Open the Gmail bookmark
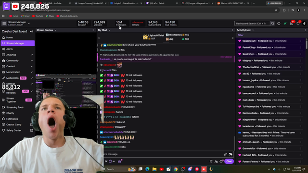Screen dimensions: 308x173 [x=26, y=16]
